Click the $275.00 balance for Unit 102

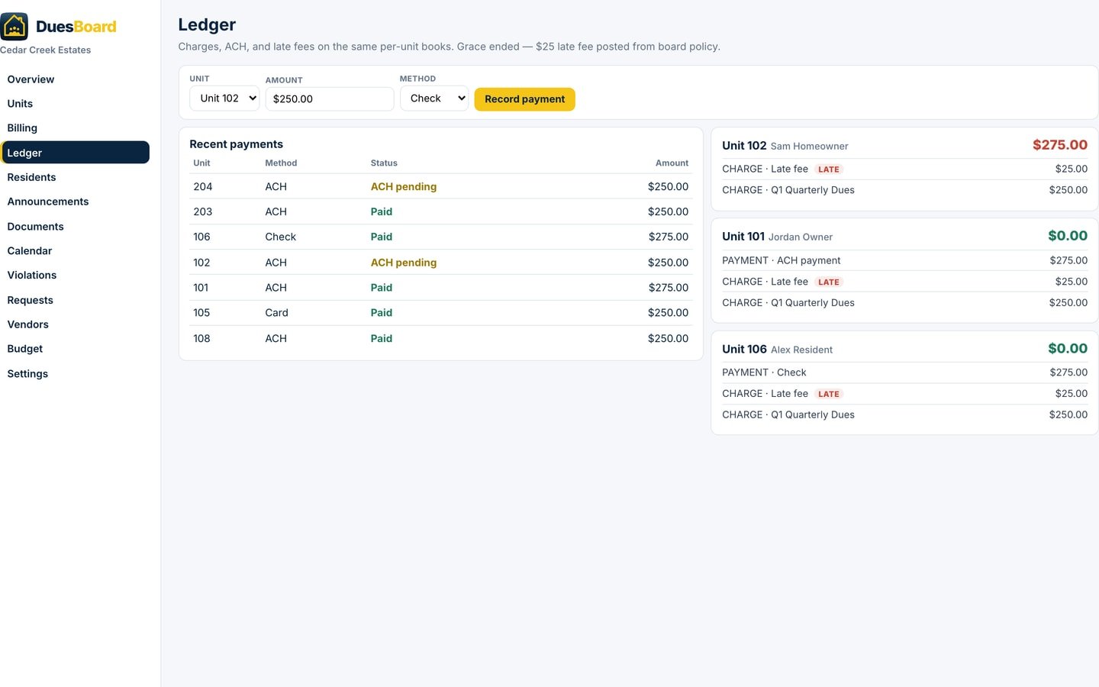pos(1060,145)
